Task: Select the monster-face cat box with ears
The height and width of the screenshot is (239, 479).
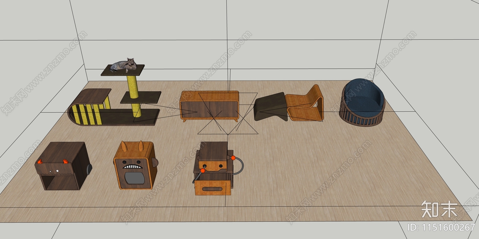Action: (136, 166)
